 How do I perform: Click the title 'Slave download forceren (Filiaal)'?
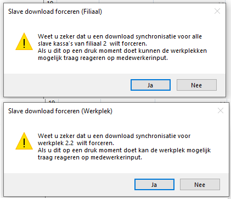click(x=55, y=12)
